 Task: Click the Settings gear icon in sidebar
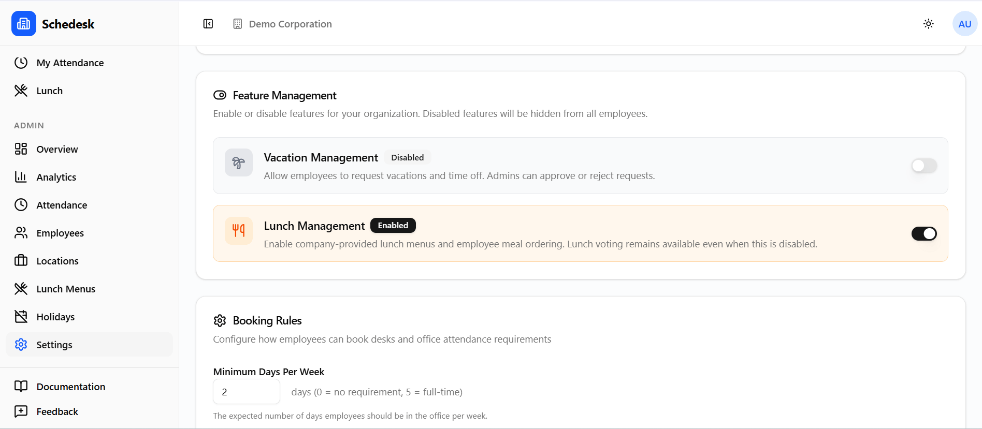pyautogui.click(x=21, y=345)
